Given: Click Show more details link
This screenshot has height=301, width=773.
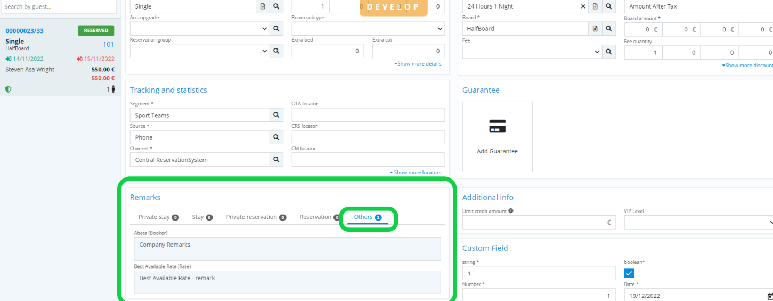Looking at the screenshot, I should click(418, 64).
